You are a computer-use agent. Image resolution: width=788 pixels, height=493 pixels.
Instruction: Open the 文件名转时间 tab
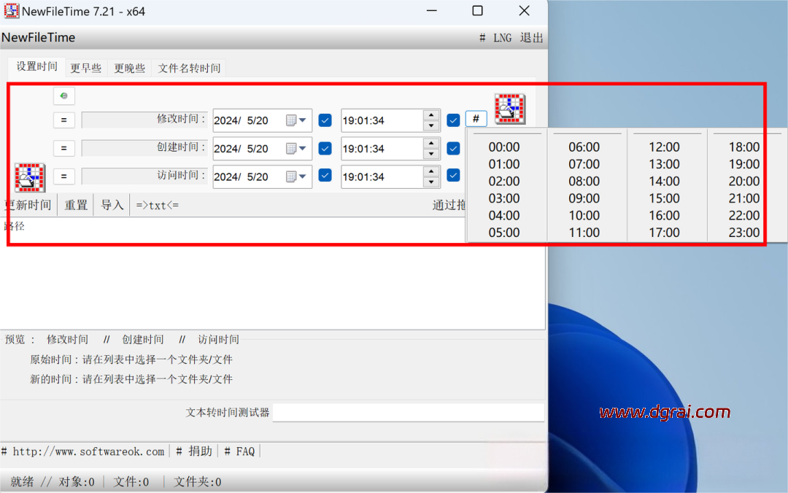189,69
